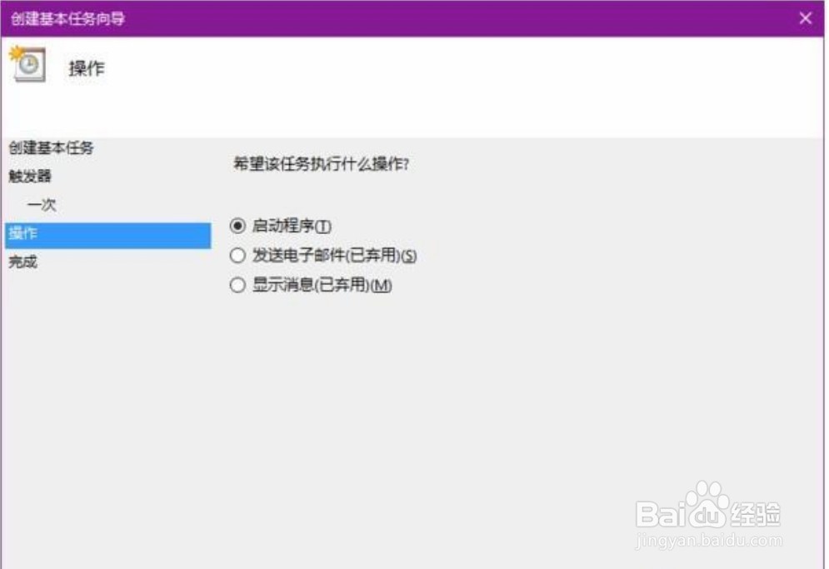This screenshot has height=569, width=829.
Task: Click the highlighted 操作 step
Action: (107, 235)
